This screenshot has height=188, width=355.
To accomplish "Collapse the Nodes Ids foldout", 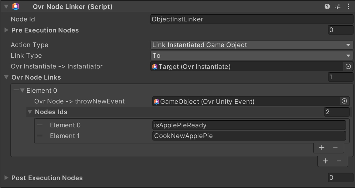I will (30, 112).
